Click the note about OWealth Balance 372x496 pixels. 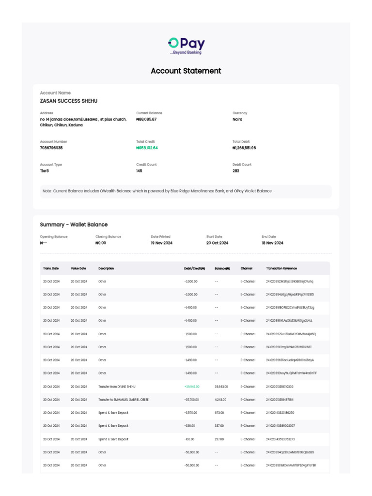[x=157, y=191]
